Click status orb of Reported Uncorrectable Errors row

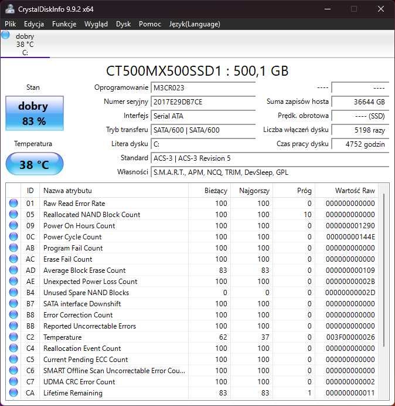click(x=13, y=326)
